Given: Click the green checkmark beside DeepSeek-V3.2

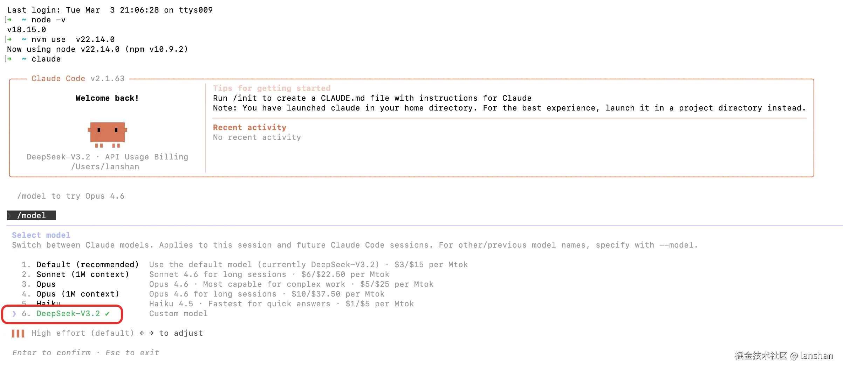Looking at the screenshot, I should [107, 314].
